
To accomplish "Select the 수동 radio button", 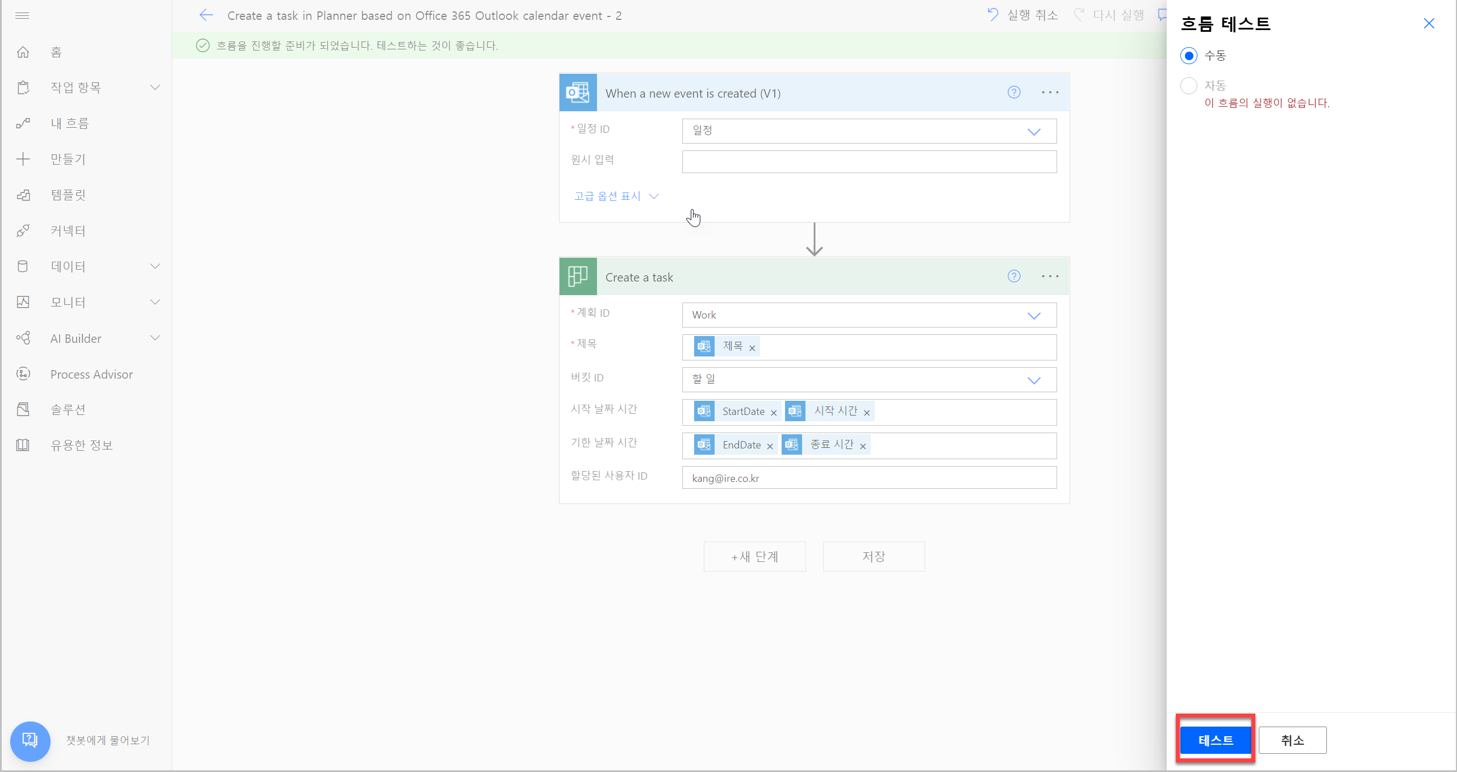I will [x=1188, y=56].
